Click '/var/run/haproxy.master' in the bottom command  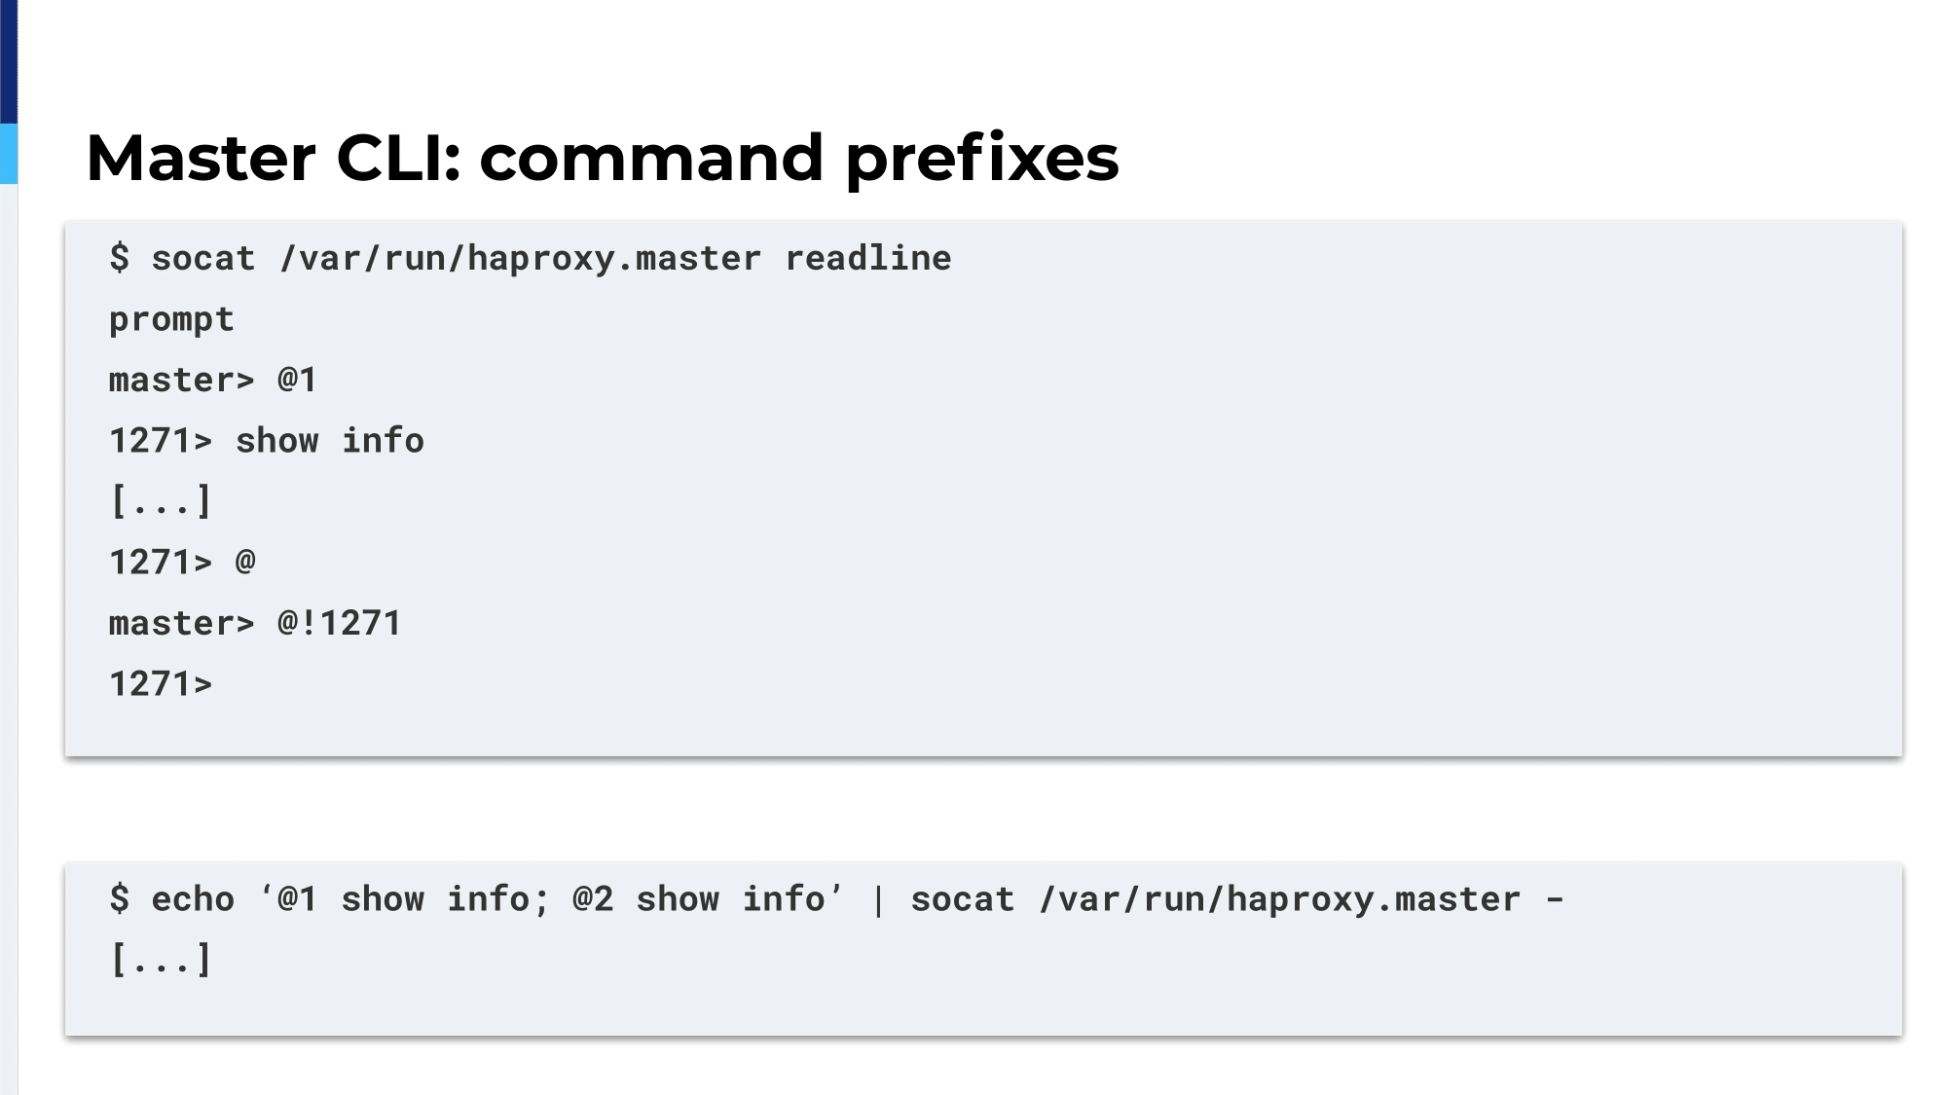[x=1279, y=900]
